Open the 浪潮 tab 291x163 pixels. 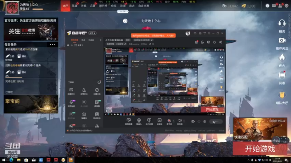[123, 6]
